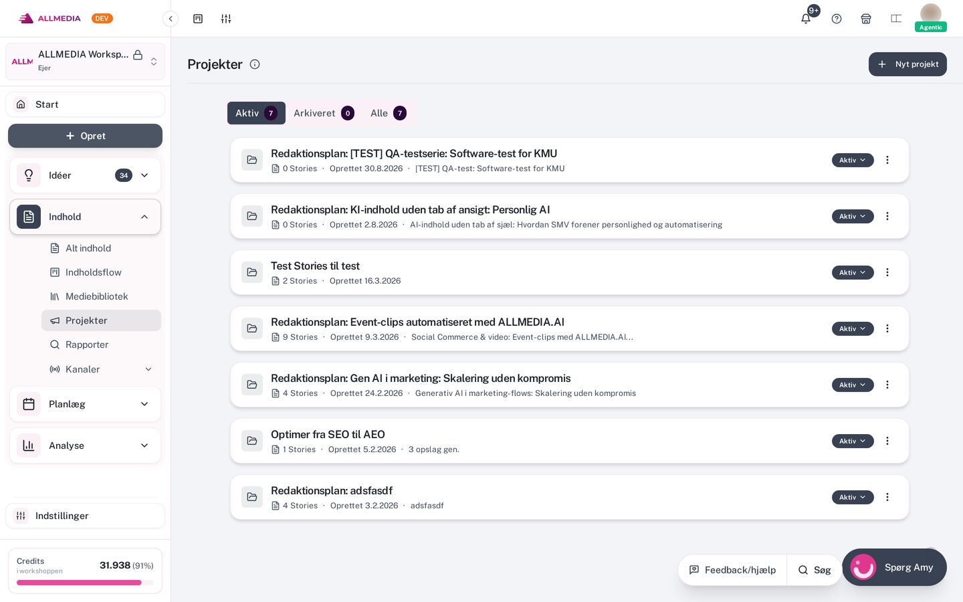Click the Søg search button
The height and width of the screenshot is (602, 963).
tap(814, 570)
